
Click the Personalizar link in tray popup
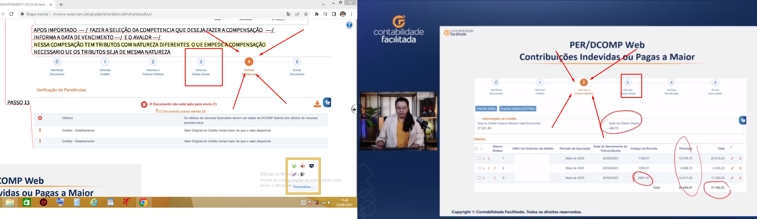pos(303,187)
